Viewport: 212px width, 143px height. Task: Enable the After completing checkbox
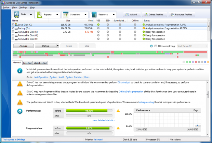pyautogui.click(x=156, y=46)
